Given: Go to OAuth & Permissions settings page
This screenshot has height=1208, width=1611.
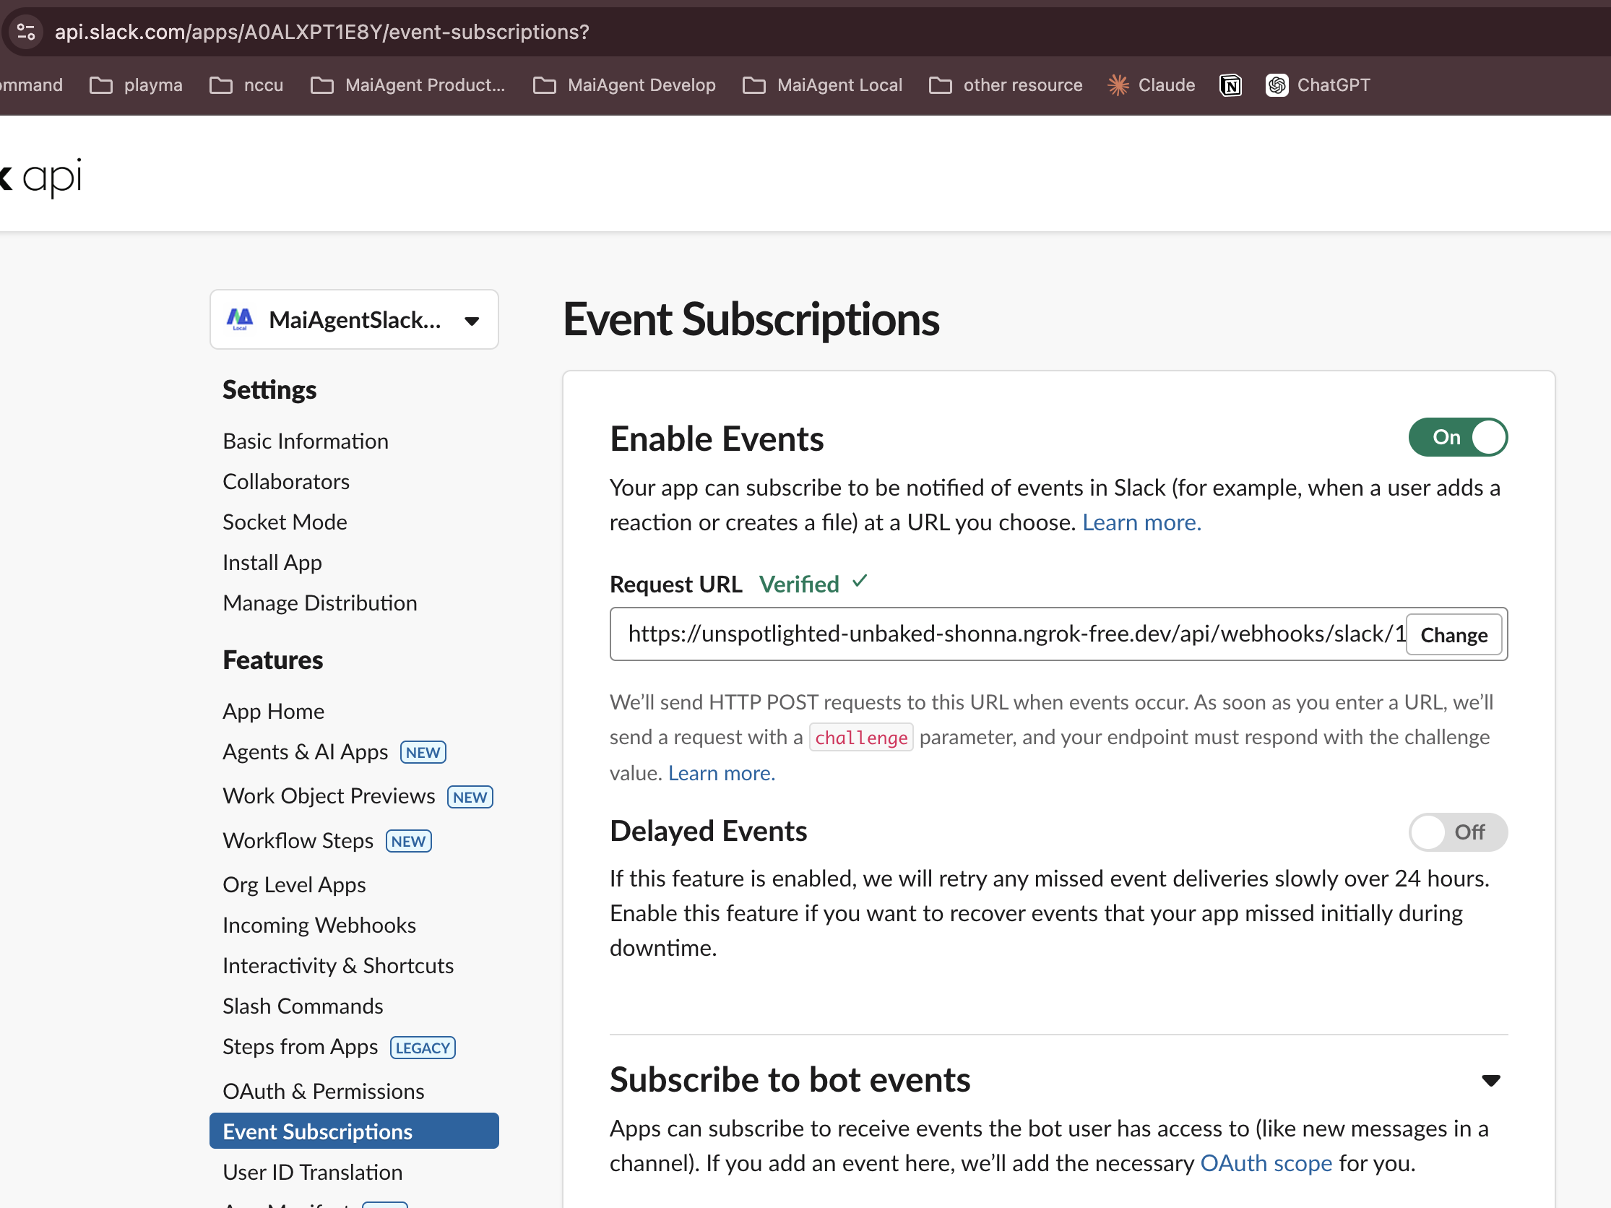Looking at the screenshot, I should pyautogui.click(x=324, y=1091).
